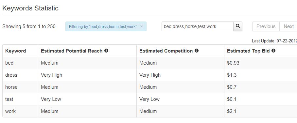Click the Estimated Top Bid header text

click(248, 51)
